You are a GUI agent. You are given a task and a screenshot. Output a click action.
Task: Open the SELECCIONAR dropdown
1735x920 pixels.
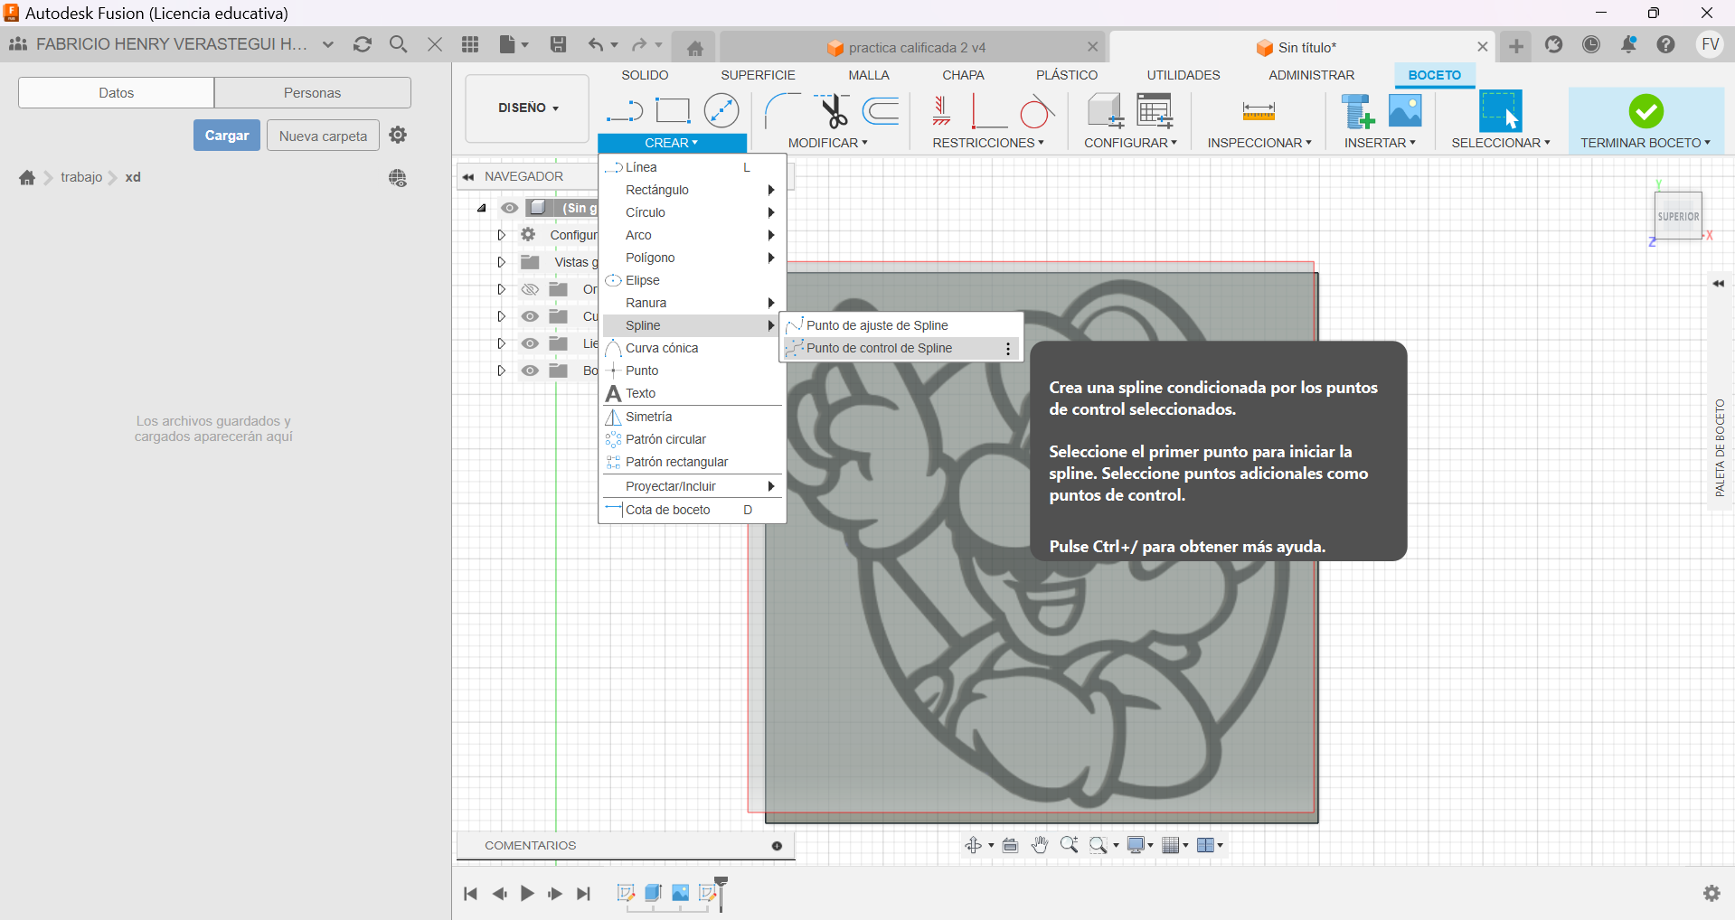(1501, 143)
